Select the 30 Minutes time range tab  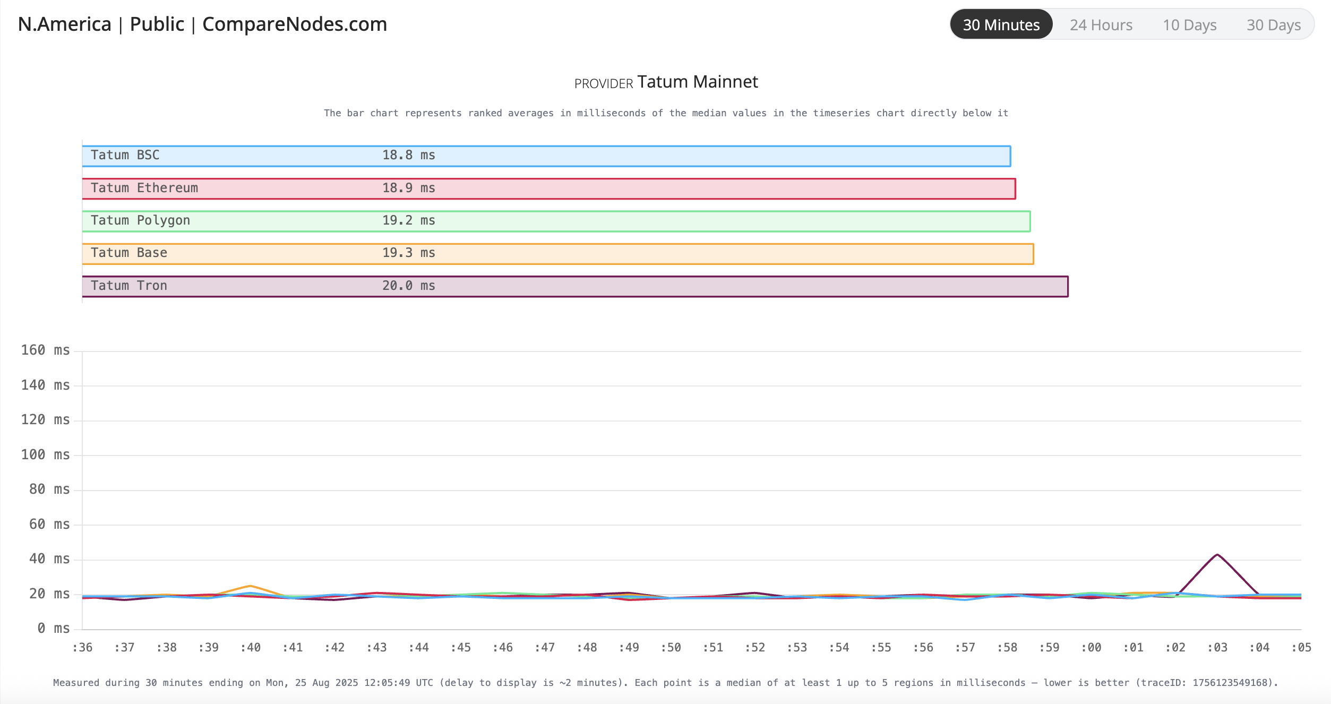tap(1001, 24)
